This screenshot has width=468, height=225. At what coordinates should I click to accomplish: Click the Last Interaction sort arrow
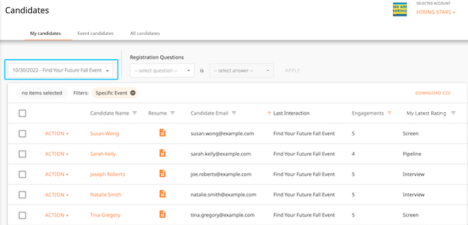click(269, 113)
